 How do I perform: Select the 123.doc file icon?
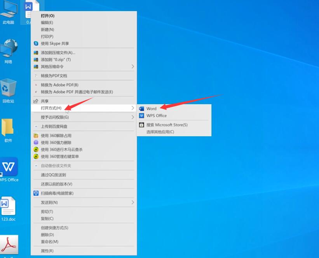point(8,209)
